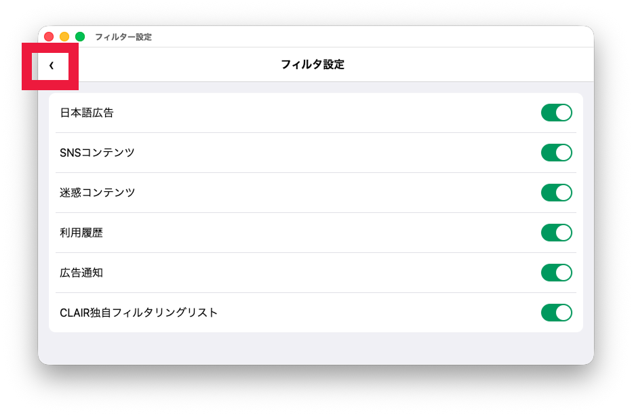Turn off the 迷惑コンテンツ switch
Viewport: 632px width, 415px height.
click(x=556, y=193)
